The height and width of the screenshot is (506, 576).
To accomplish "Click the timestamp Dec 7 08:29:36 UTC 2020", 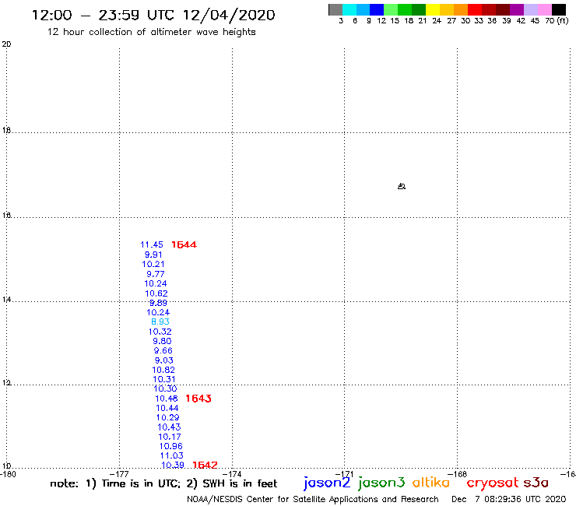I will click(x=509, y=500).
